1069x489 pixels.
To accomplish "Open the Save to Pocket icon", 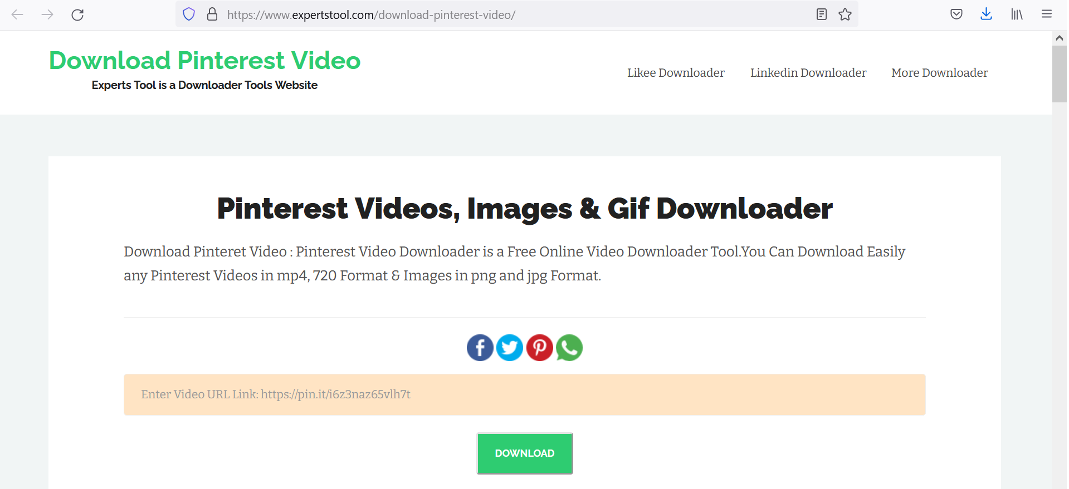I will [956, 14].
